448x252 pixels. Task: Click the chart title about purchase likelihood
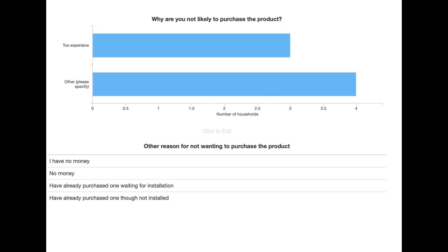pos(217,19)
